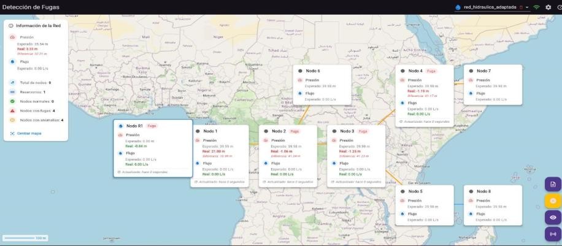Click the 'Nodos con anomalías' yellow icon
Image resolution: width=562 pixels, height=246 pixels.
(x=12, y=120)
